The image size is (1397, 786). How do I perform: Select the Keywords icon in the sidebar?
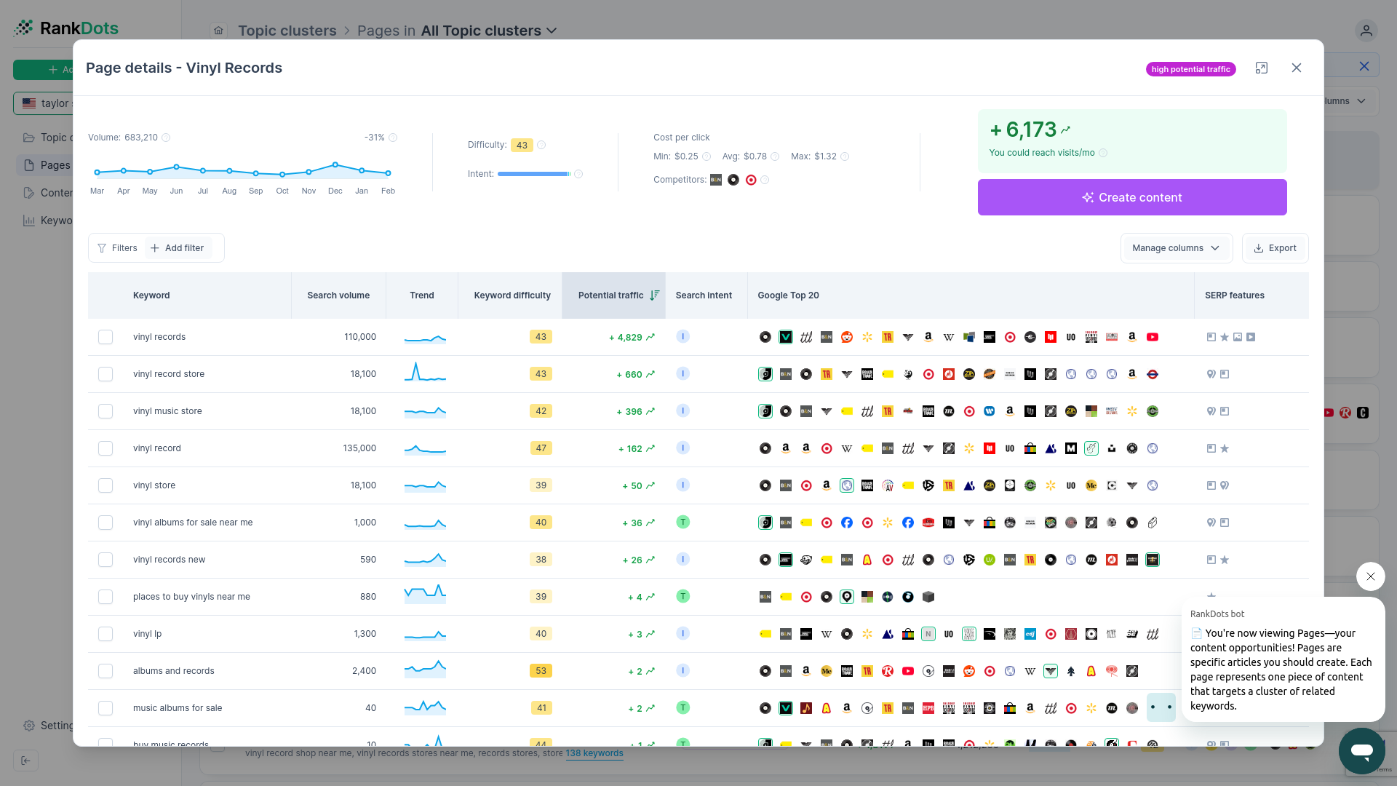pyautogui.click(x=28, y=221)
